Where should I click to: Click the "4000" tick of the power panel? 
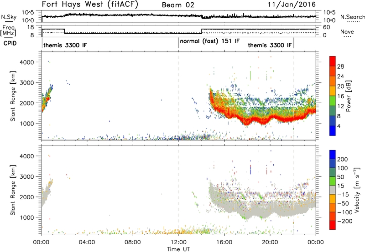tap(26, 62)
